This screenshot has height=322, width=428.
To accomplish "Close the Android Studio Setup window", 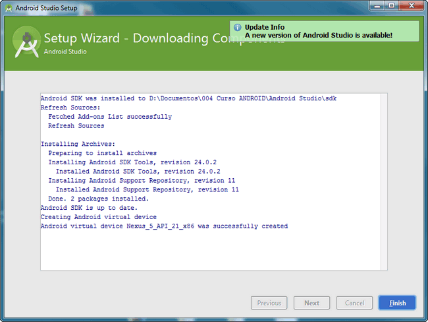I will 412,6.
